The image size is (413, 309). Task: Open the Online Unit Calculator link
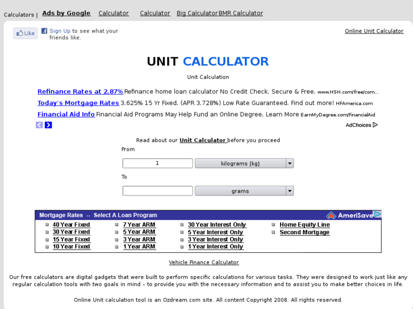374,31
